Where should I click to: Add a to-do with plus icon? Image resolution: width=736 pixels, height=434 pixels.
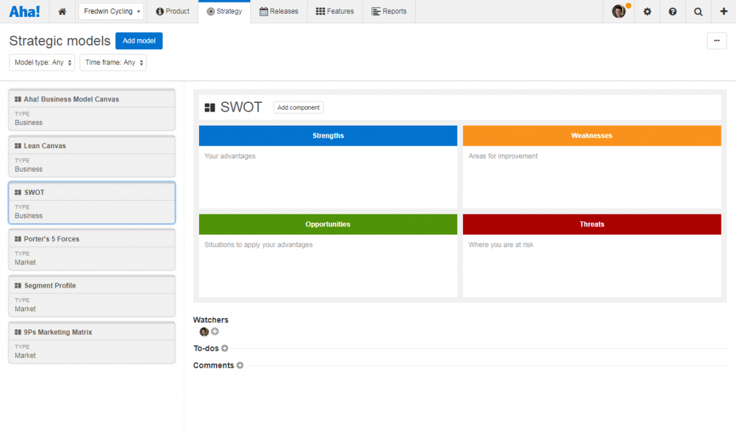click(225, 348)
